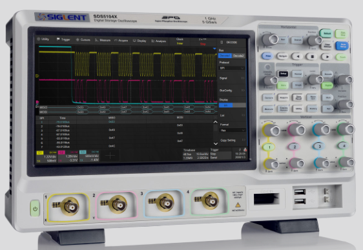The width and height of the screenshot is (363, 250).
Task: Expand the Protocol SPI dropdown
Action: pyautogui.click(x=232, y=68)
